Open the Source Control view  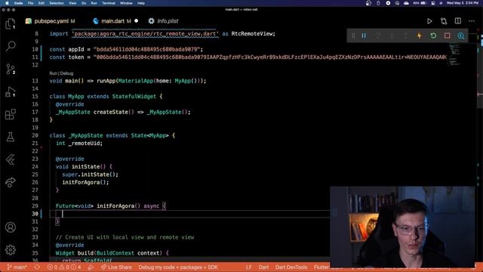point(11,69)
